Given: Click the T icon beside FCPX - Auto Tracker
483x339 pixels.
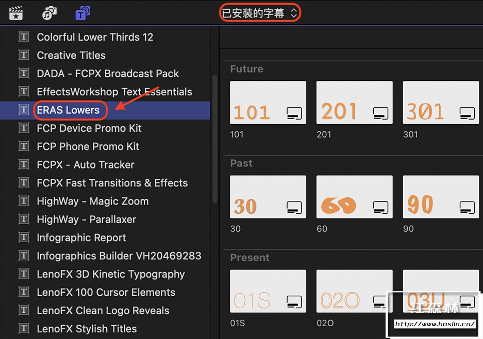Looking at the screenshot, I should point(24,164).
